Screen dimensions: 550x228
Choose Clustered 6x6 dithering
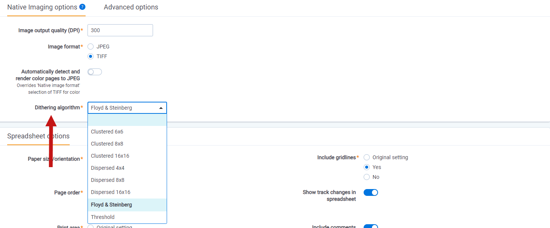[x=127, y=132]
